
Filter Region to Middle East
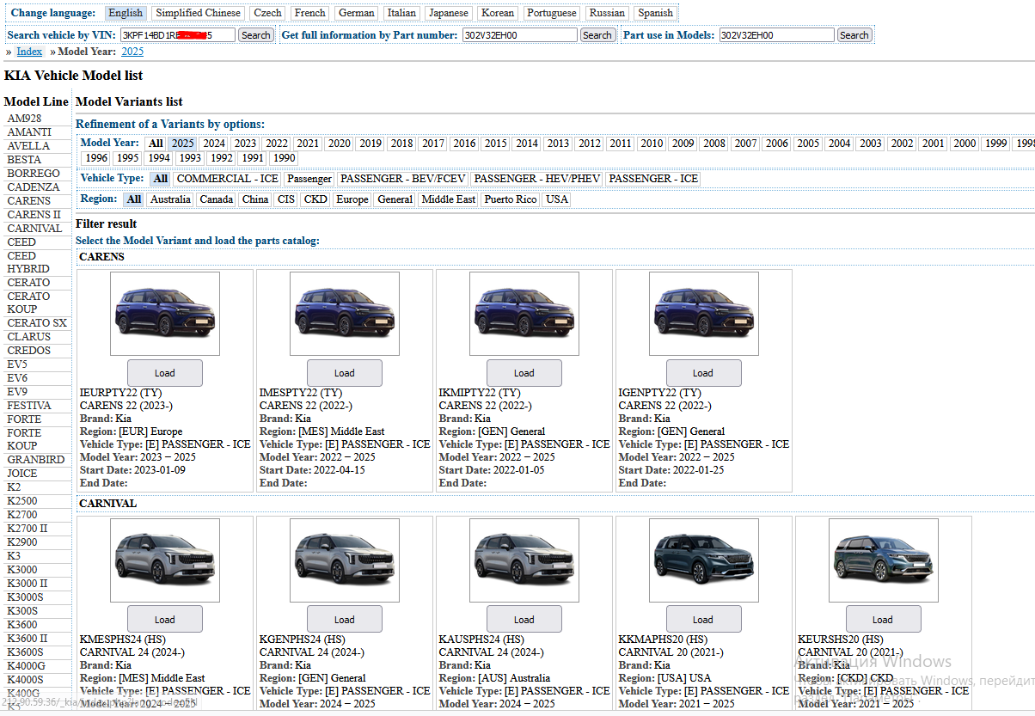click(x=449, y=199)
